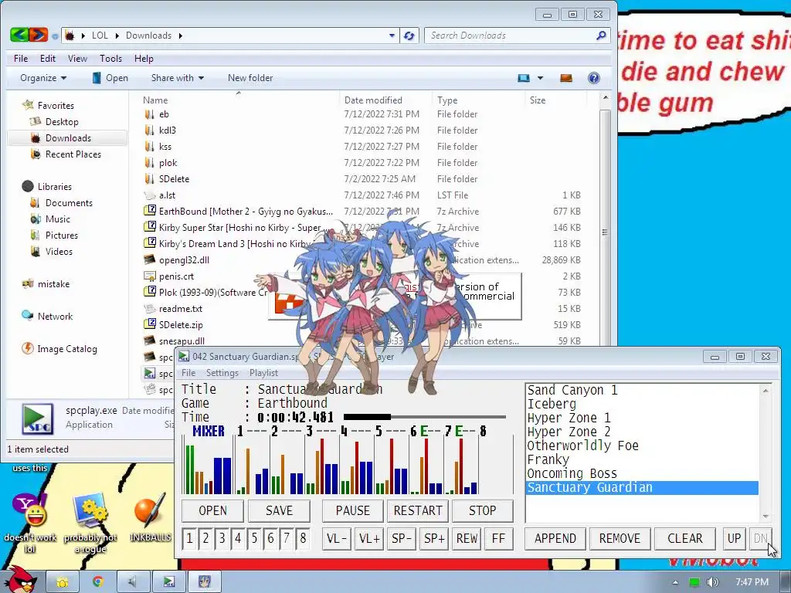Open the views dropdown arrow
Image resolution: width=791 pixels, height=593 pixels.
pyautogui.click(x=540, y=78)
